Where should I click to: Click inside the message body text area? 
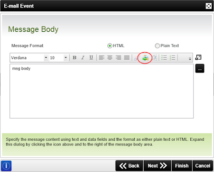[102, 91]
